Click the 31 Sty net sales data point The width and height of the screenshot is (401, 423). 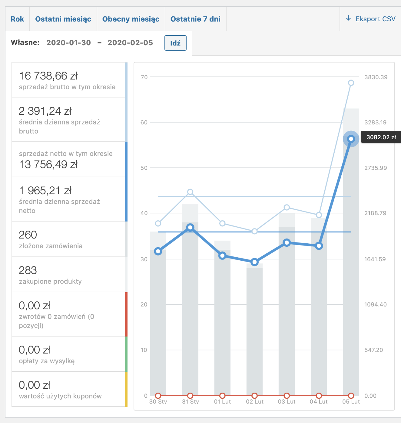pyautogui.click(x=190, y=228)
